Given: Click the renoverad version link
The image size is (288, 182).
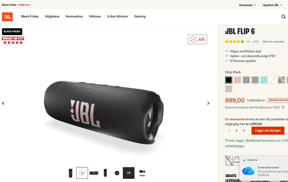Looking at the screenshot, I should click(237, 119).
